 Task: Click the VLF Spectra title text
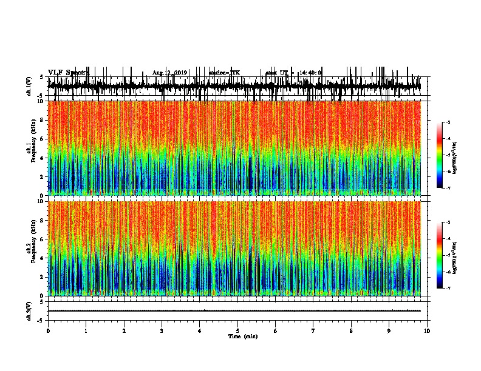pos(69,73)
